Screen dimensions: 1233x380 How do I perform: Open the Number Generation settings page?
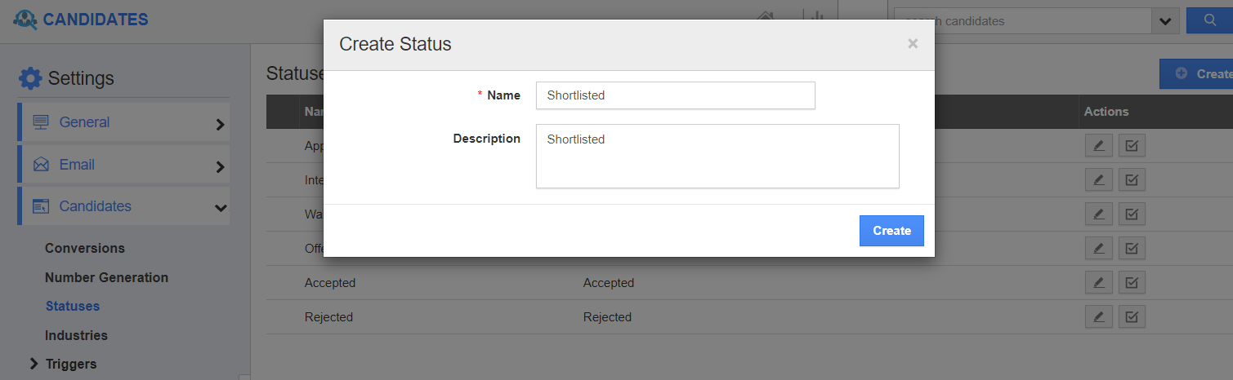(106, 277)
